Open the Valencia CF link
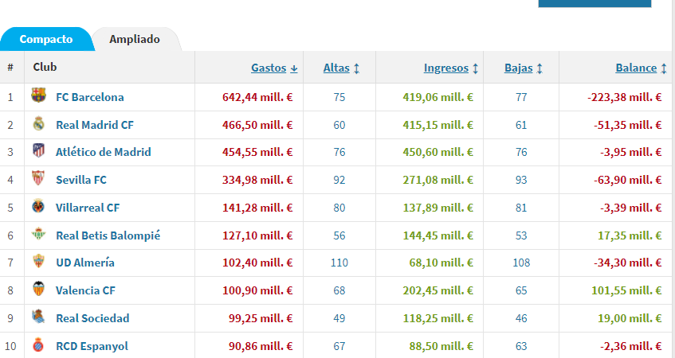 click(85, 290)
